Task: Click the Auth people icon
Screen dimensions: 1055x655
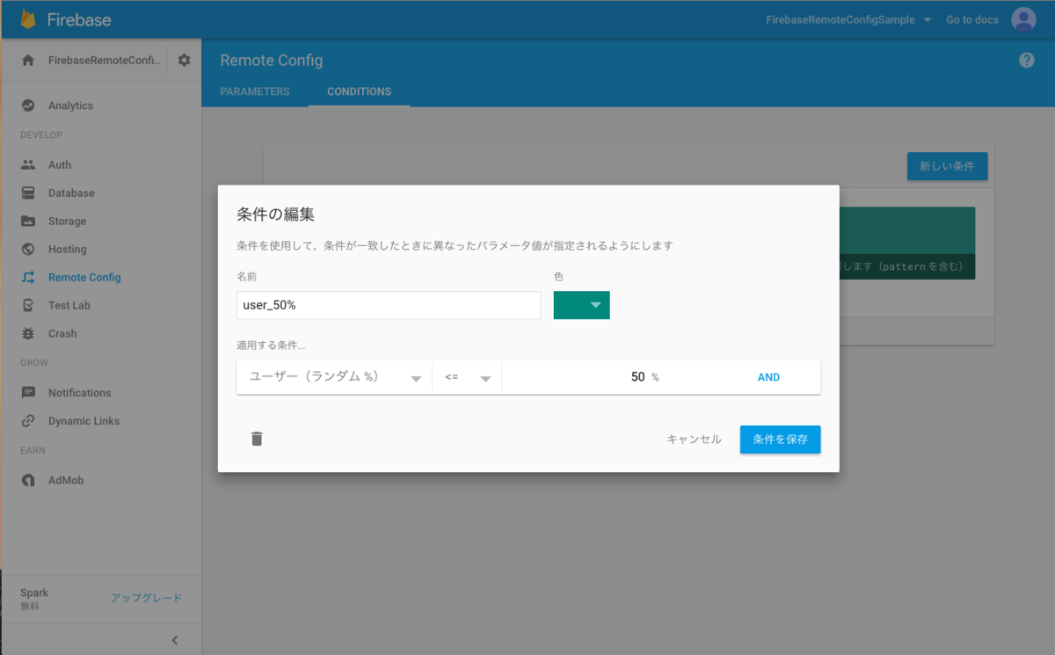Action: pos(28,164)
